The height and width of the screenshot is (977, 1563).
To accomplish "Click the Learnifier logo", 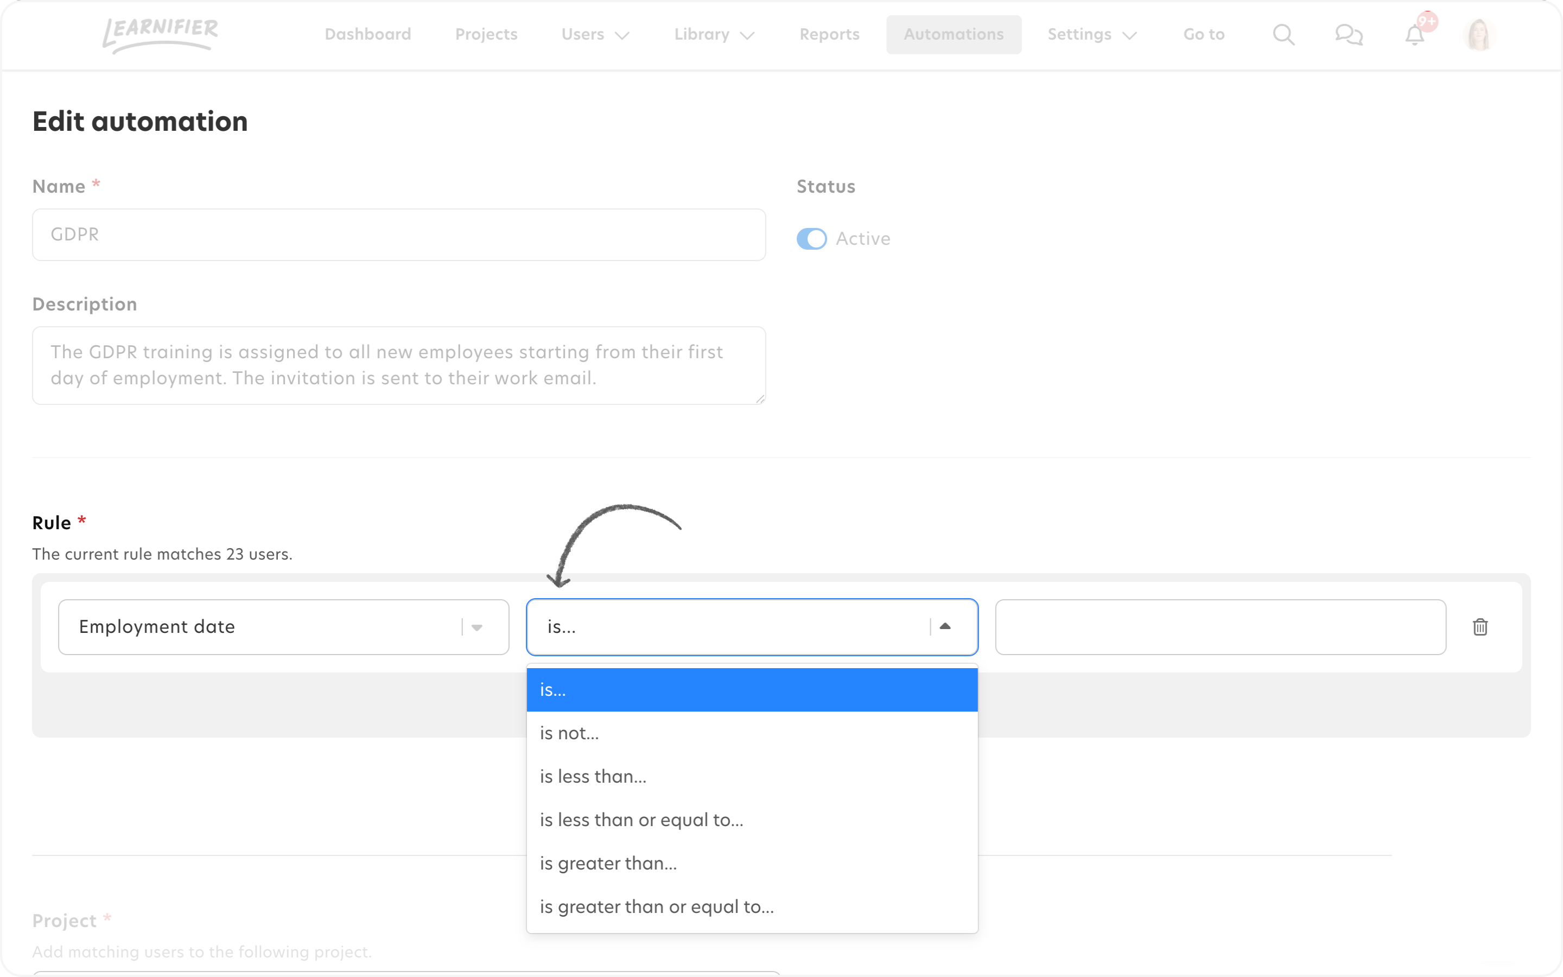I will 160,34.
